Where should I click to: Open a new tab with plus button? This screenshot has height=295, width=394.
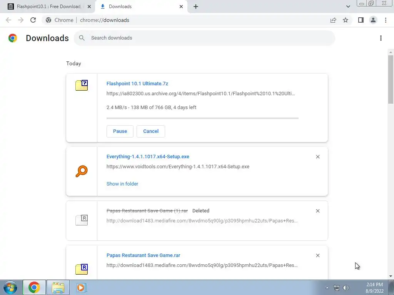tap(196, 7)
